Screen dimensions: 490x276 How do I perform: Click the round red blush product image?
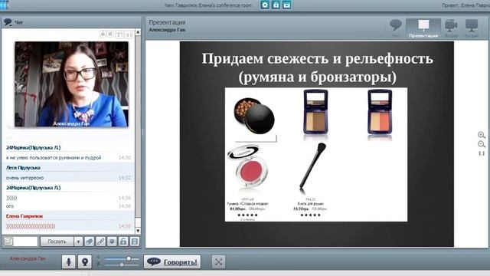(248, 167)
